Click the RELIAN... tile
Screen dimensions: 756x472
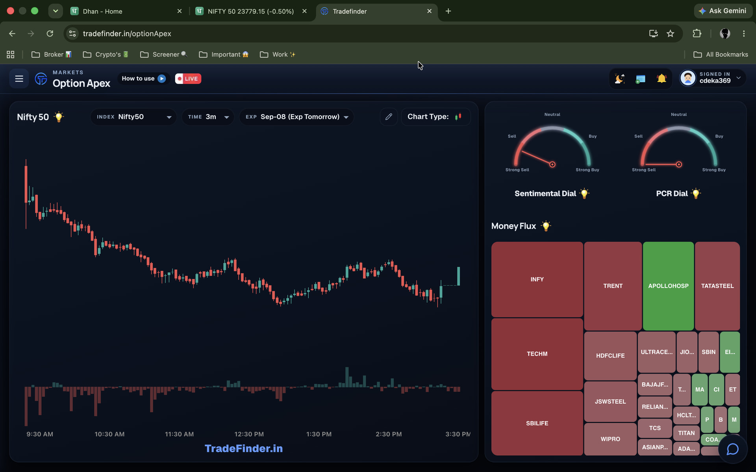(655, 407)
